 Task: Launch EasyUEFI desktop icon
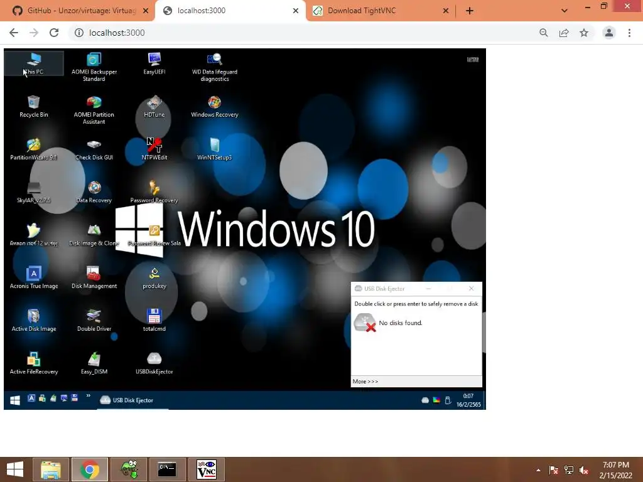(x=154, y=63)
